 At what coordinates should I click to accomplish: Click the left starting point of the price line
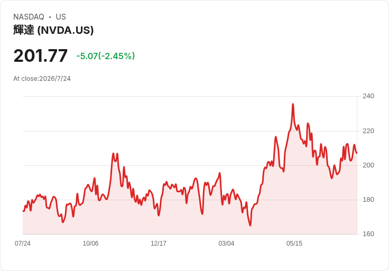[23, 211]
